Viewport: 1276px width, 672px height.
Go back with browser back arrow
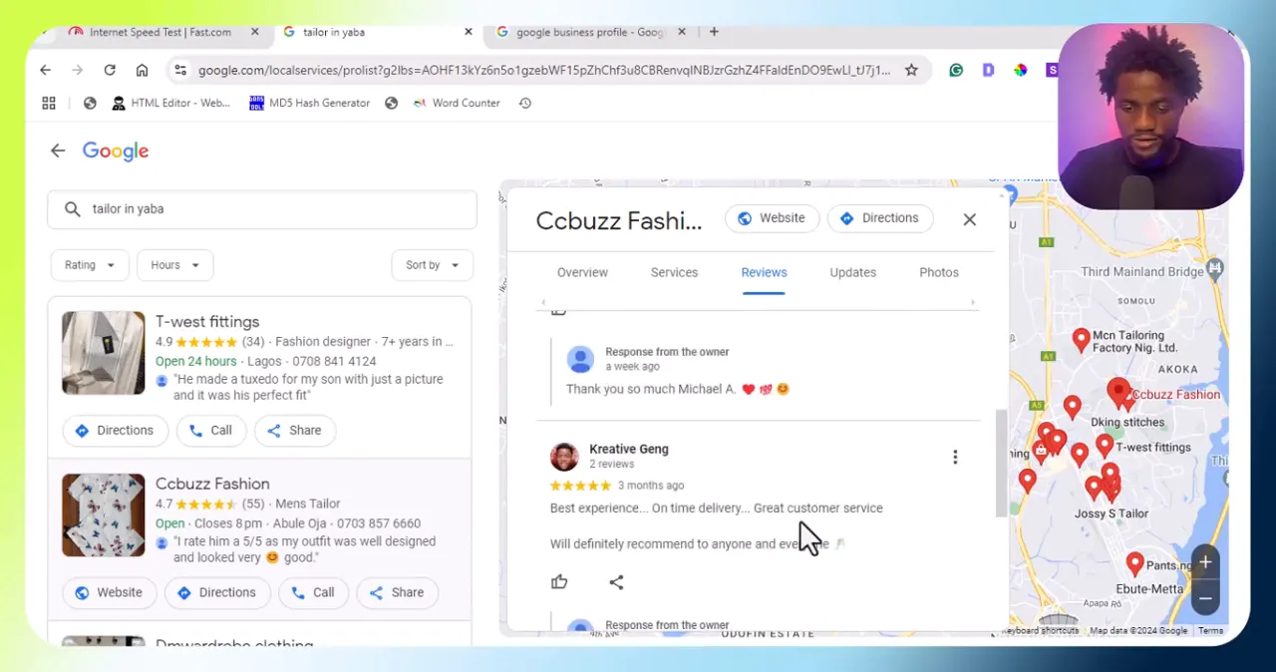(x=45, y=70)
